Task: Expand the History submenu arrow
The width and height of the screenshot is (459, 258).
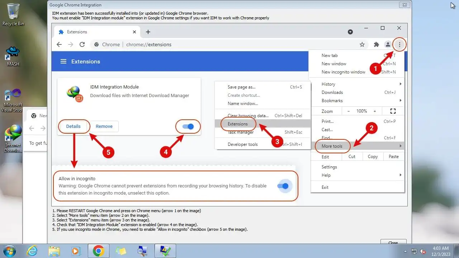Action: coord(401,84)
